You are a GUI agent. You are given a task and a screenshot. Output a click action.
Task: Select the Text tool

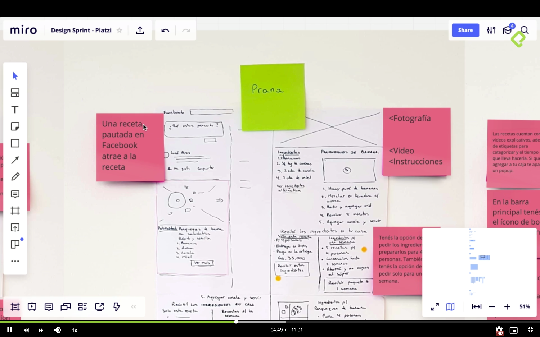(15, 110)
